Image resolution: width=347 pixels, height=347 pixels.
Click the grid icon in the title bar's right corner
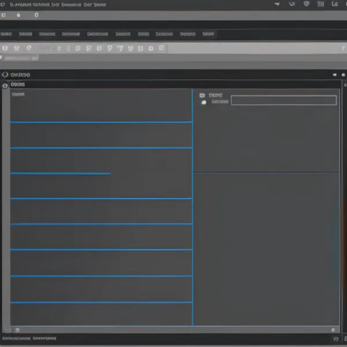[320, 4]
